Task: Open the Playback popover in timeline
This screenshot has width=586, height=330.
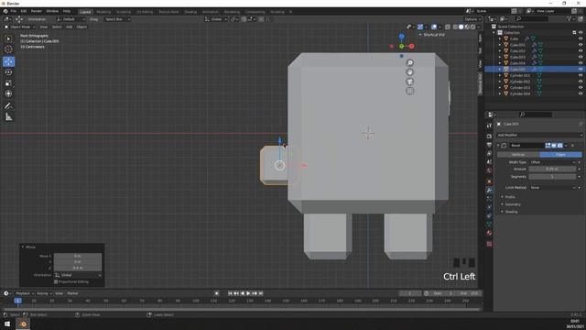Action: click(x=25, y=293)
